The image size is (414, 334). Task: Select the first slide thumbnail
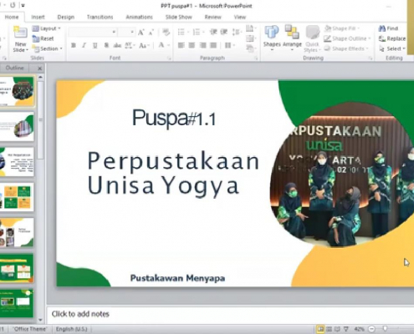(17, 91)
